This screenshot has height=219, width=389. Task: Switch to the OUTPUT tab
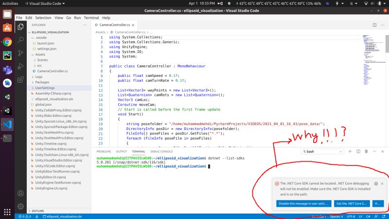point(121,151)
